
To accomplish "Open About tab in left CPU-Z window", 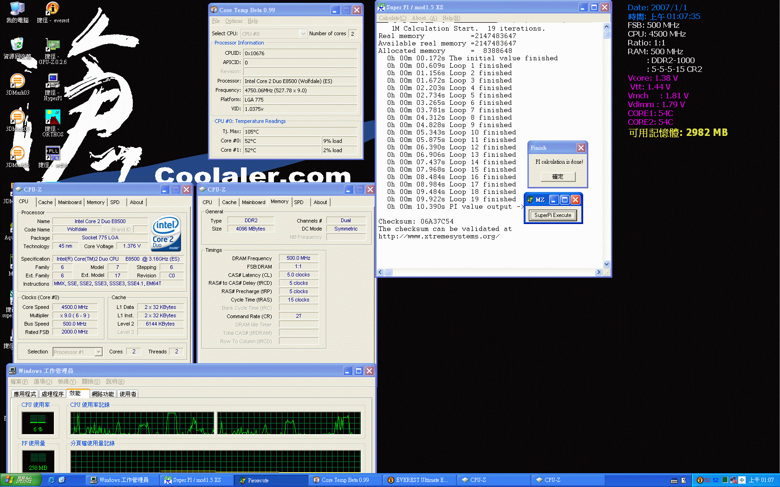I will point(136,202).
